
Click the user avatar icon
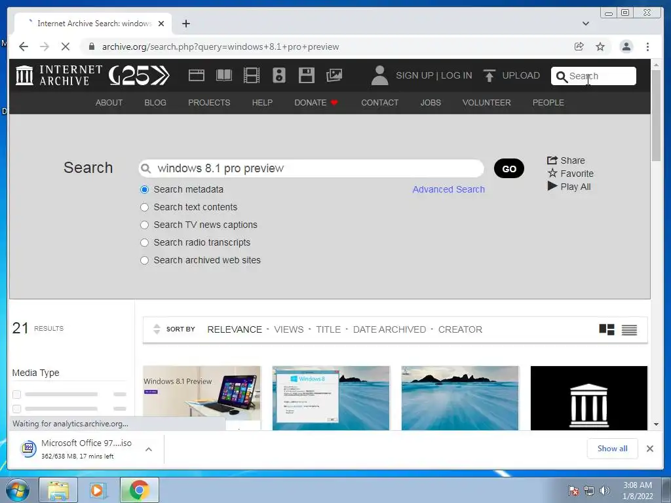click(379, 75)
